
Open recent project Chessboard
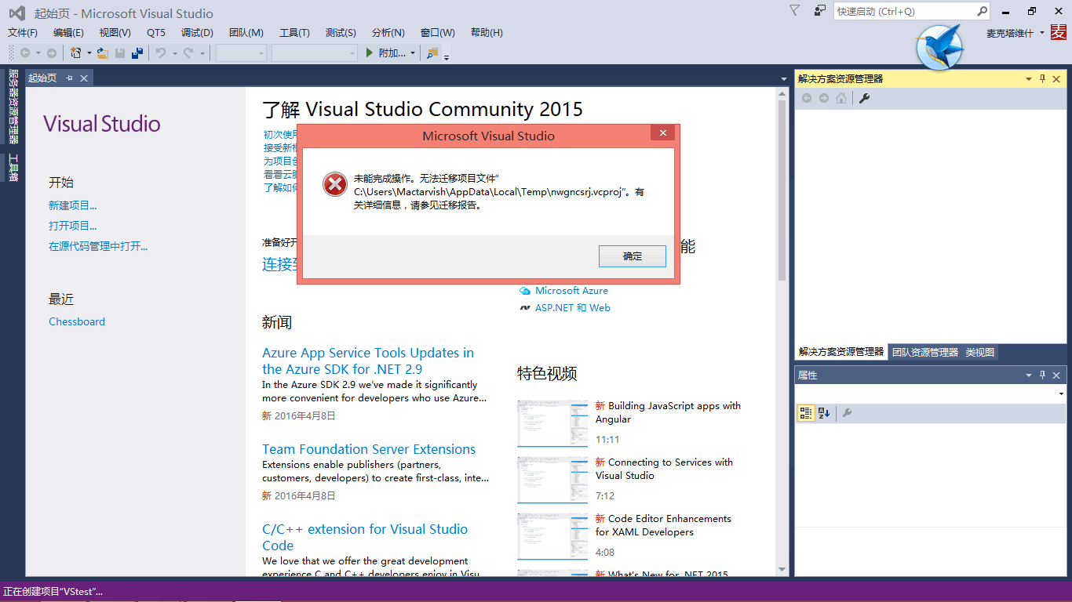(77, 321)
